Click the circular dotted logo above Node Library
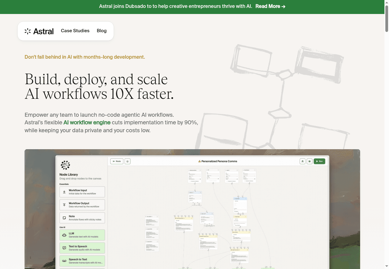This screenshot has height=269, width=389. pyautogui.click(x=65, y=165)
